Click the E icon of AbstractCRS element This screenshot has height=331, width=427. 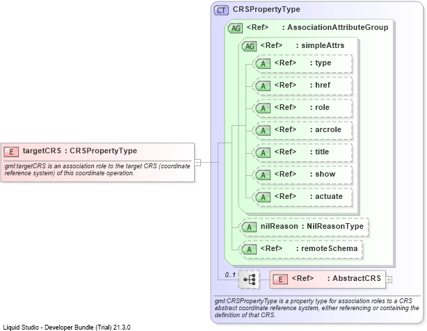coord(280,280)
